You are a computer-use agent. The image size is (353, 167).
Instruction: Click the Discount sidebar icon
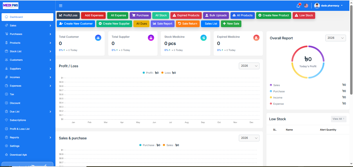click(6, 103)
